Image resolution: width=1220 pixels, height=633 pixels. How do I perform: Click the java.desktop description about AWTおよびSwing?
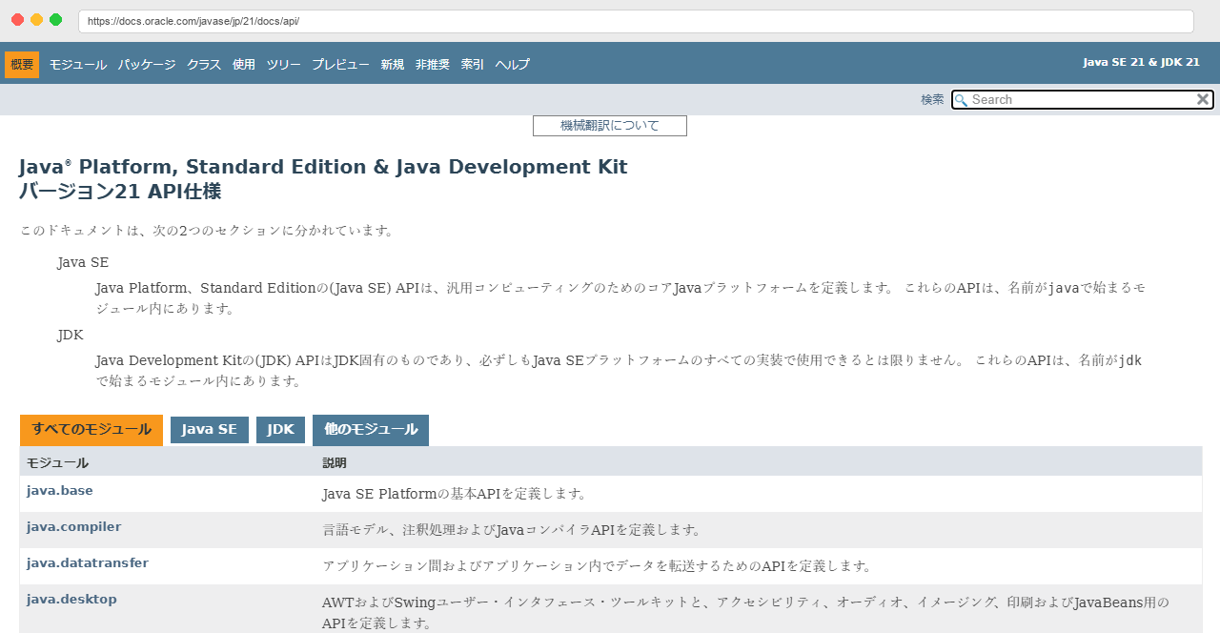[x=745, y=613]
